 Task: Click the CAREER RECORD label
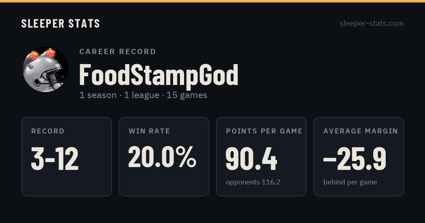tap(118, 52)
